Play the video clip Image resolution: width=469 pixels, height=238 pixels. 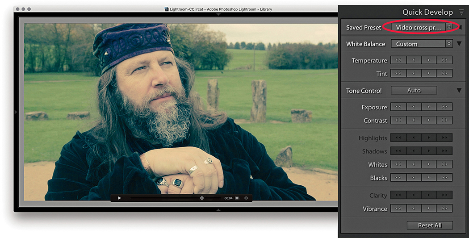[119, 198]
